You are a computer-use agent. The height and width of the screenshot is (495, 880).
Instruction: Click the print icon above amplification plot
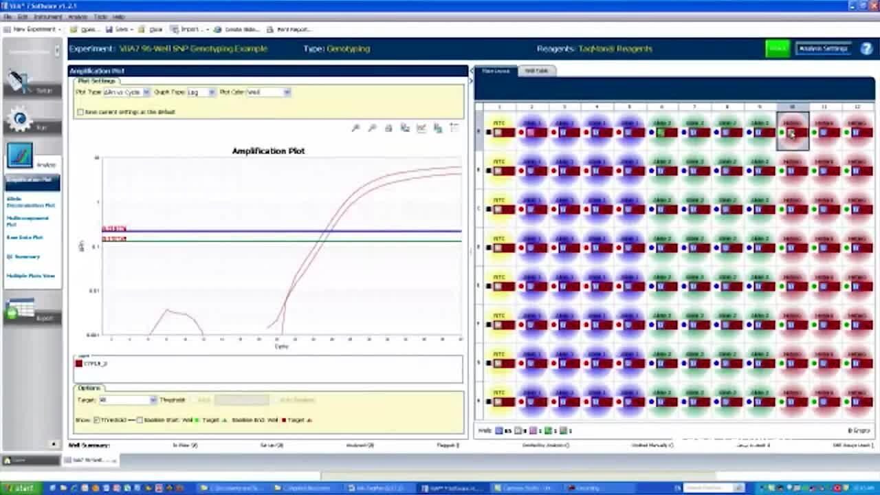[x=388, y=129]
